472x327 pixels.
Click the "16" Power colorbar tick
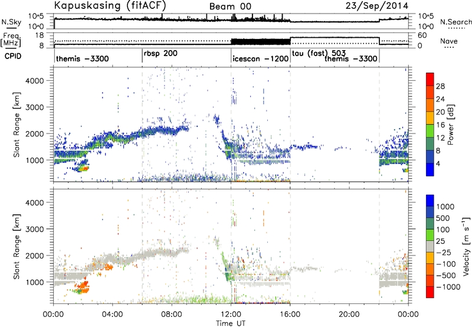coord(440,125)
